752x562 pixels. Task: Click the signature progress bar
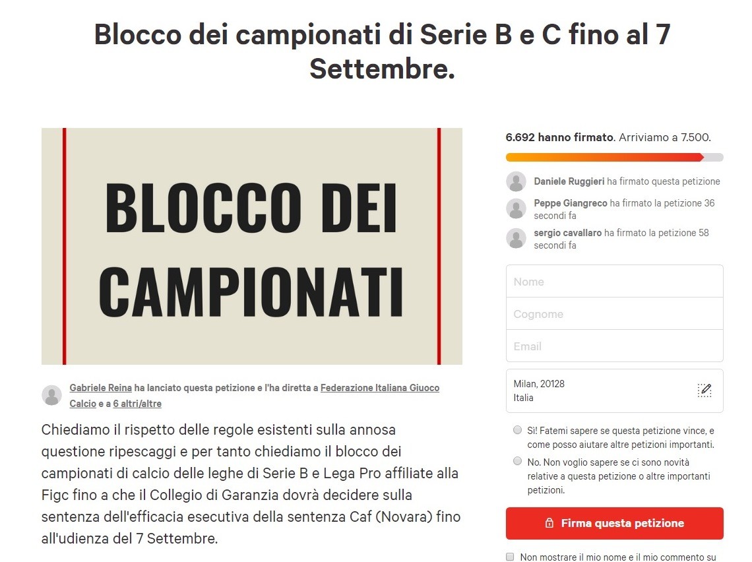[614, 157]
